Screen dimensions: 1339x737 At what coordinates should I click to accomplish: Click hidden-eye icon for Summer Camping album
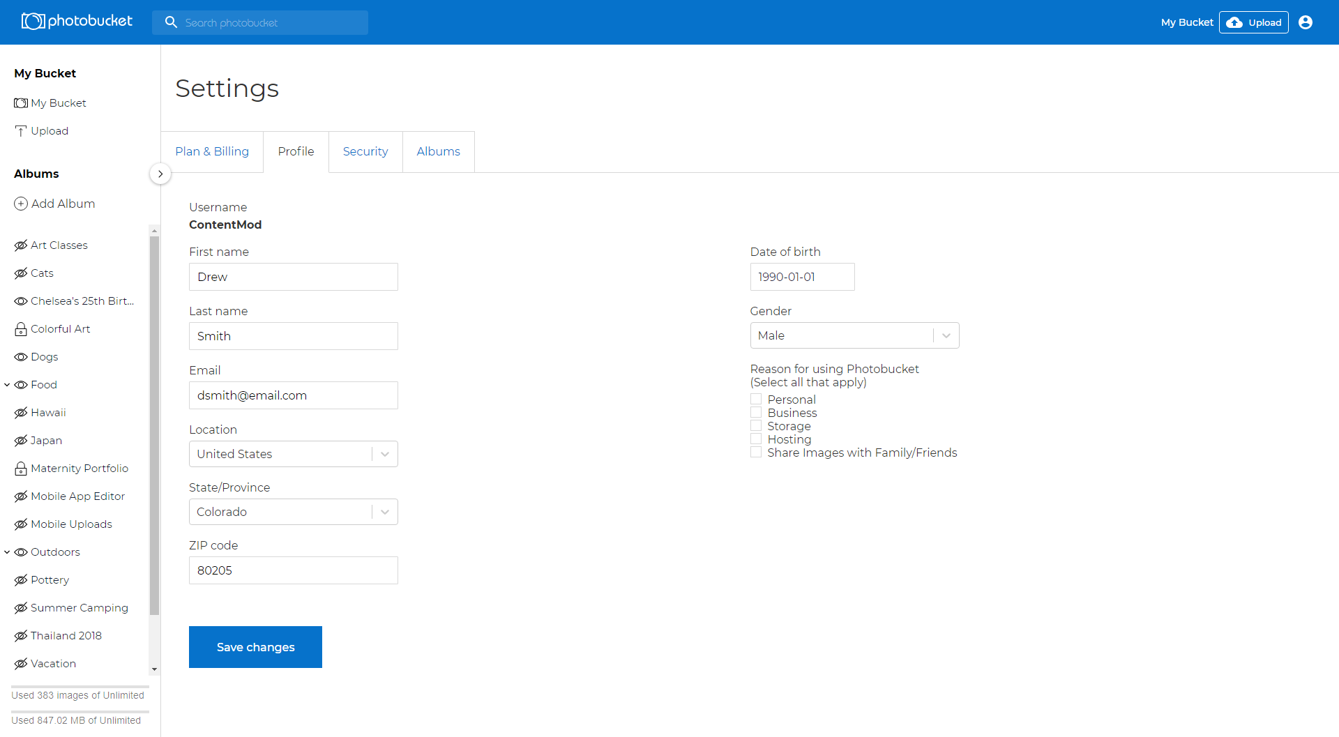point(21,608)
